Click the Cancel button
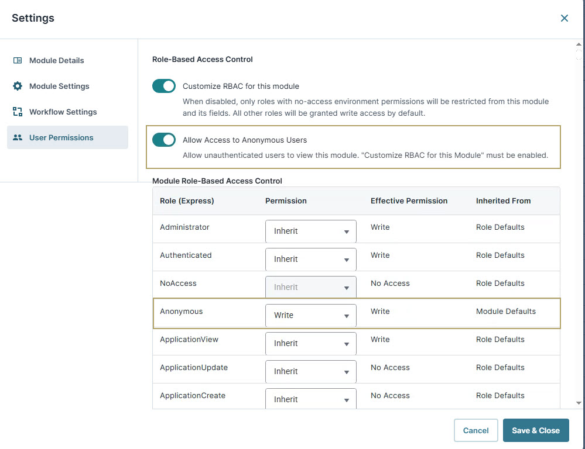This screenshot has height=449, width=585. pyautogui.click(x=475, y=430)
